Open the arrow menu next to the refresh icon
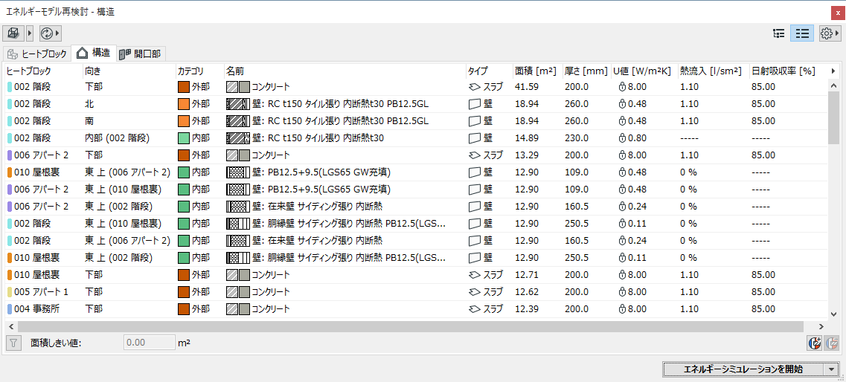The width and height of the screenshot is (846, 382). pos(57,33)
